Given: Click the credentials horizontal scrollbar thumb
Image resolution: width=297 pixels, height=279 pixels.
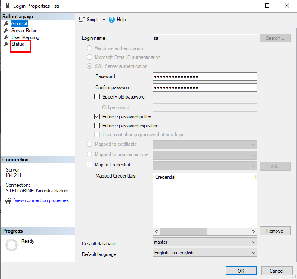Looking at the screenshot, I should click(x=184, y=231).
